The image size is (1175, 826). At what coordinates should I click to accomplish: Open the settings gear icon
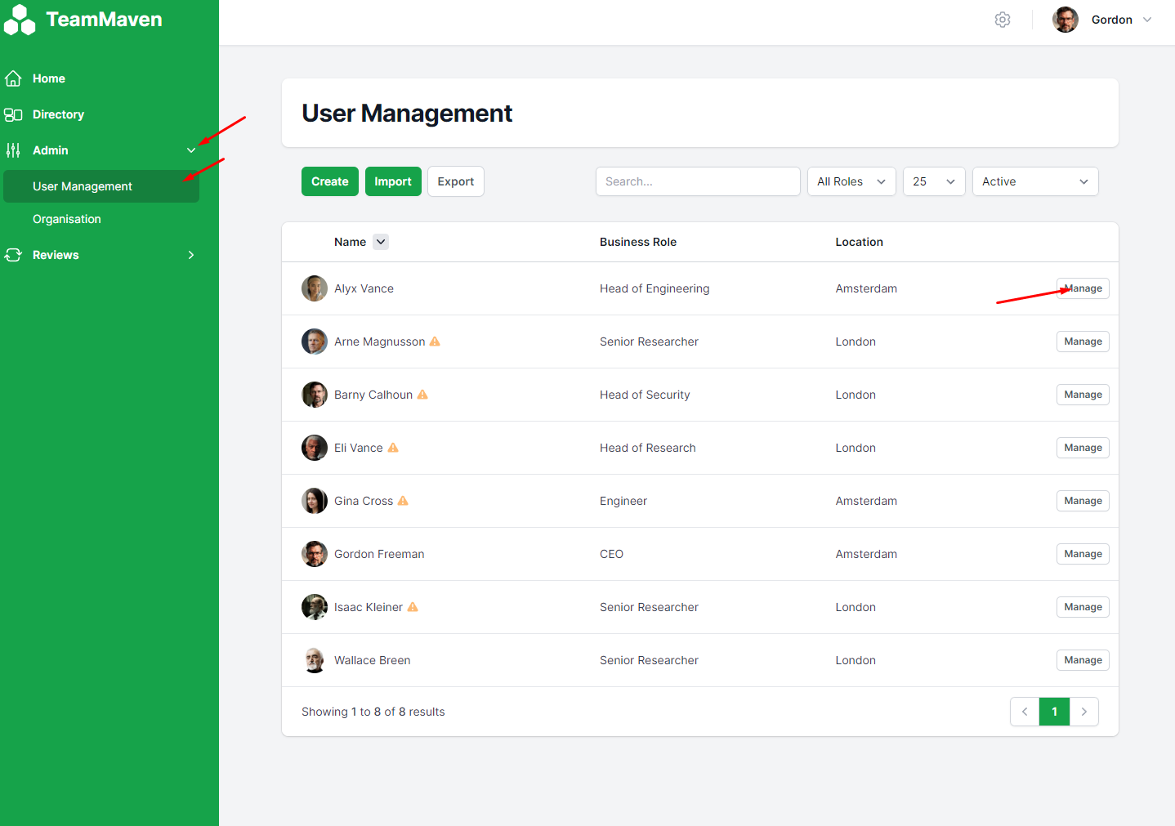pos(1003,20)
